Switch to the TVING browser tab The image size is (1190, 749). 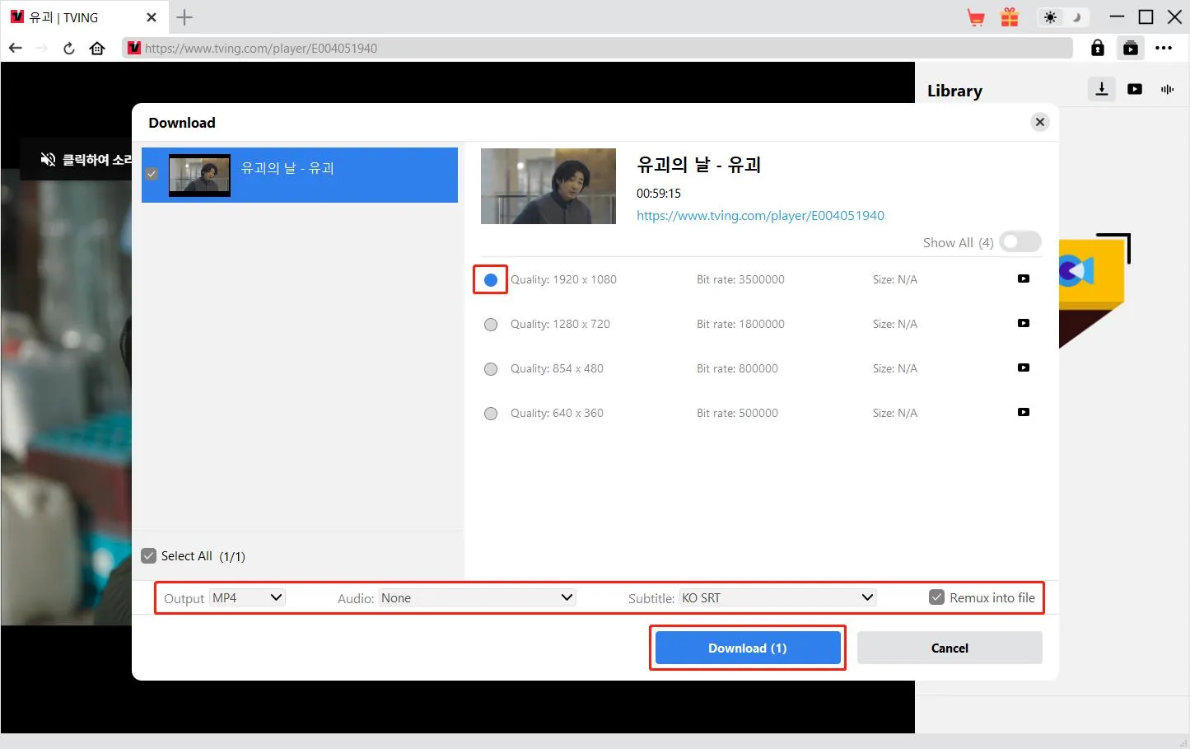pos(74,17)
